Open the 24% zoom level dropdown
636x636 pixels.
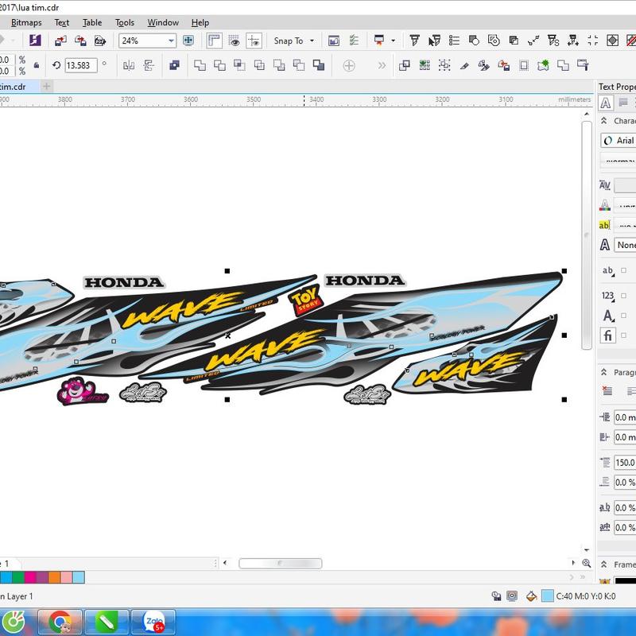click(171, 41)
